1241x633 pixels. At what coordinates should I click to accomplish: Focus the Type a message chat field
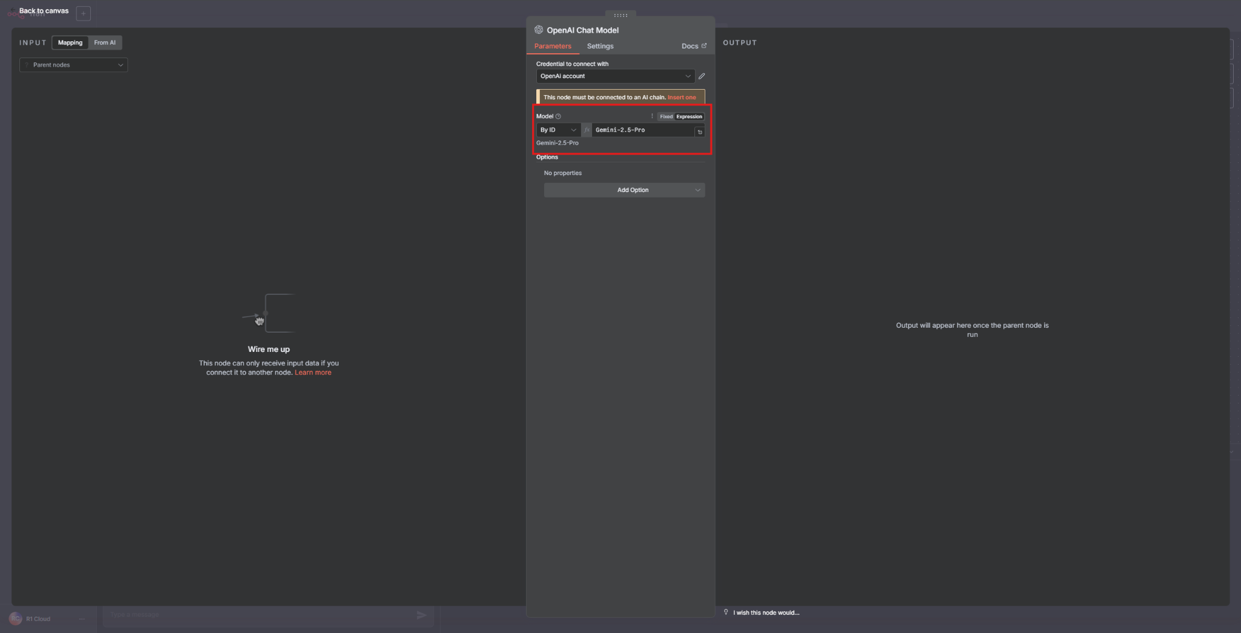261,615
